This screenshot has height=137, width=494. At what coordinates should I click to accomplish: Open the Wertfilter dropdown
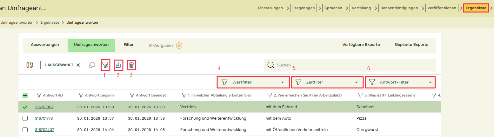[x=253, y=82]
